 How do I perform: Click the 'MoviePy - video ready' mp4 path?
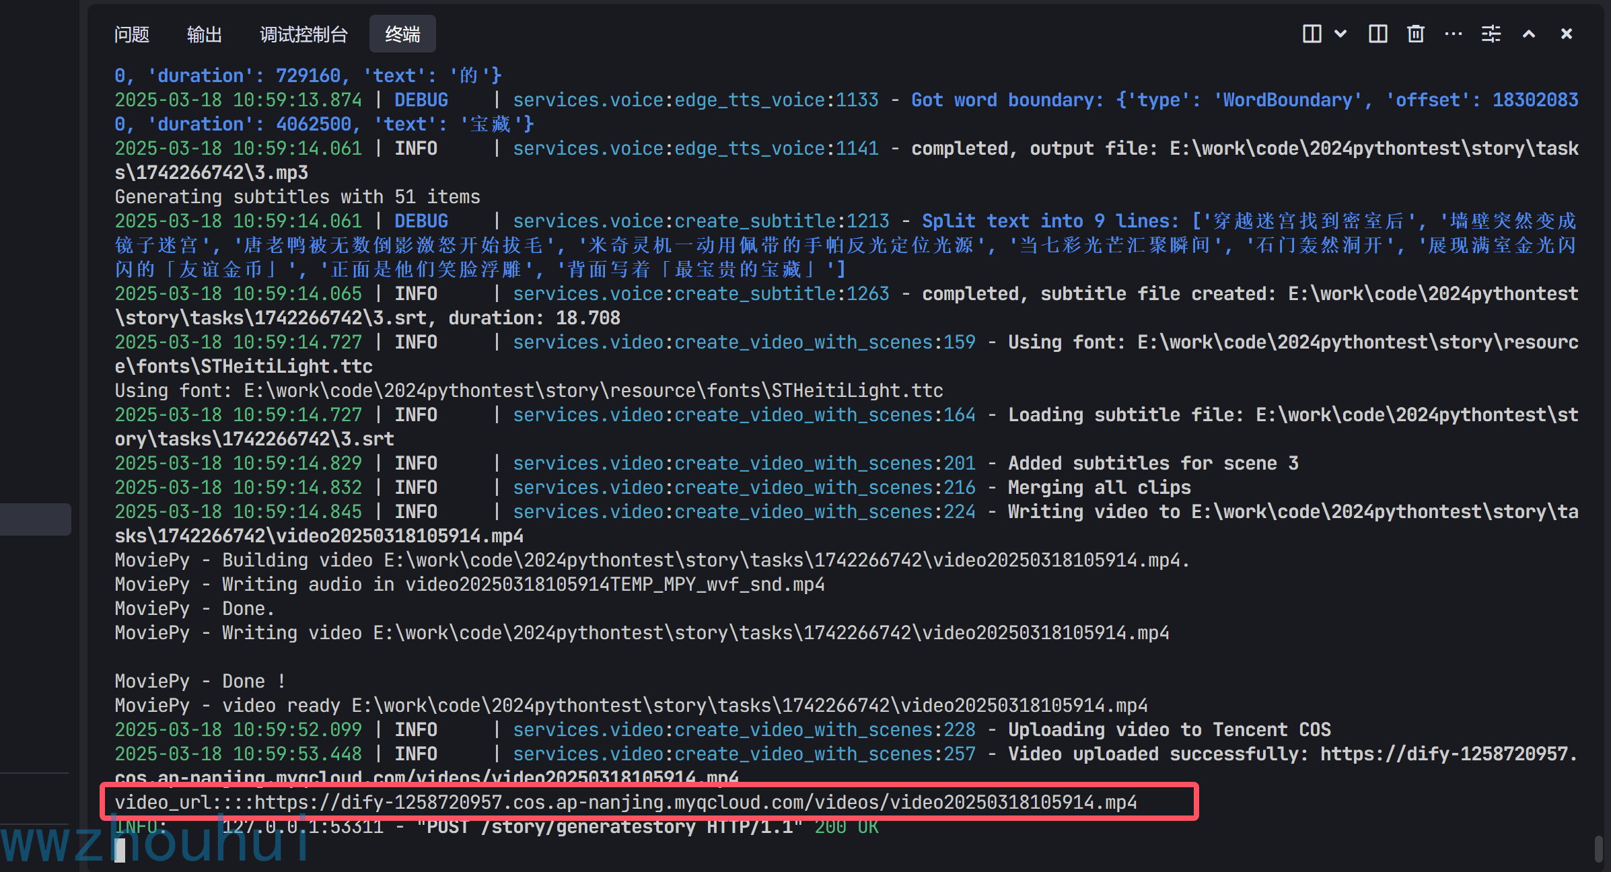[x=749, y=706]
